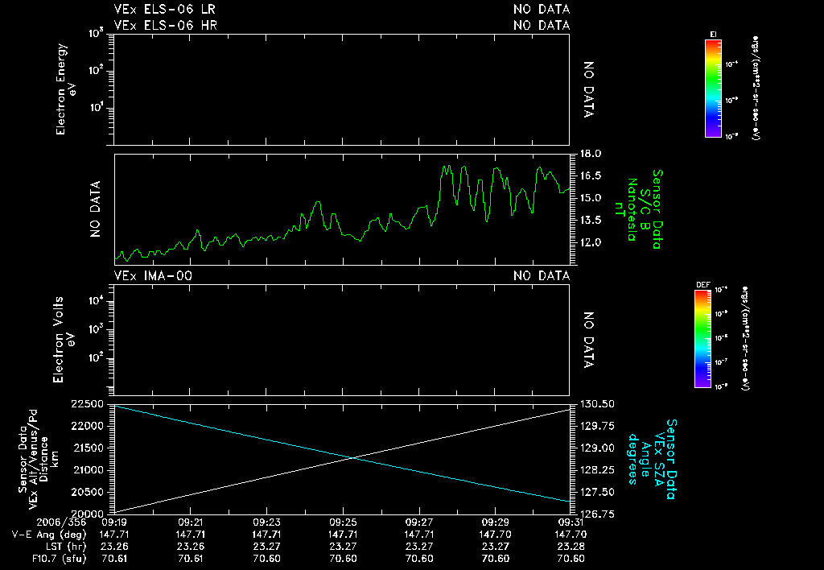This screenshot has width=824, height=570.
Task: Click the 'DEF' color bar title
Action: tap(703, 285)
